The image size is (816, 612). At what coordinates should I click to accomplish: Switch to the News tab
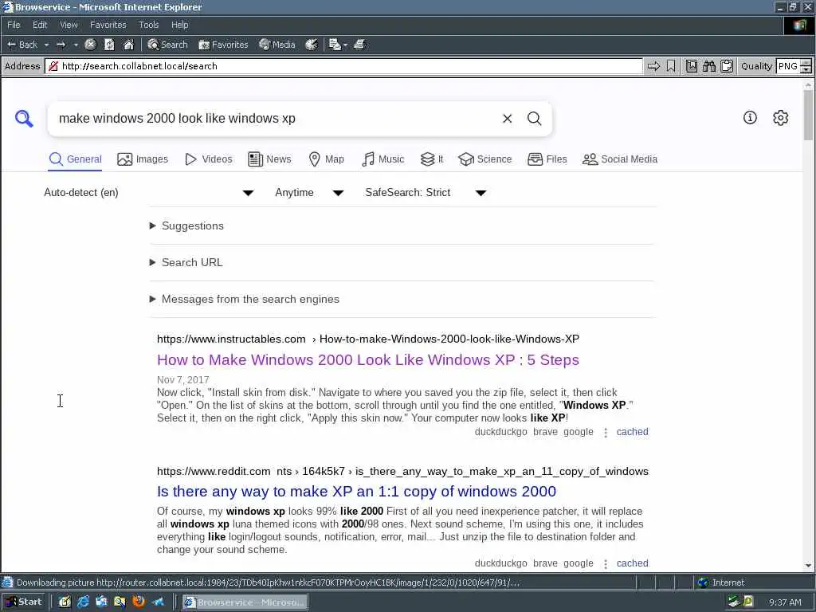click(269, 159)
